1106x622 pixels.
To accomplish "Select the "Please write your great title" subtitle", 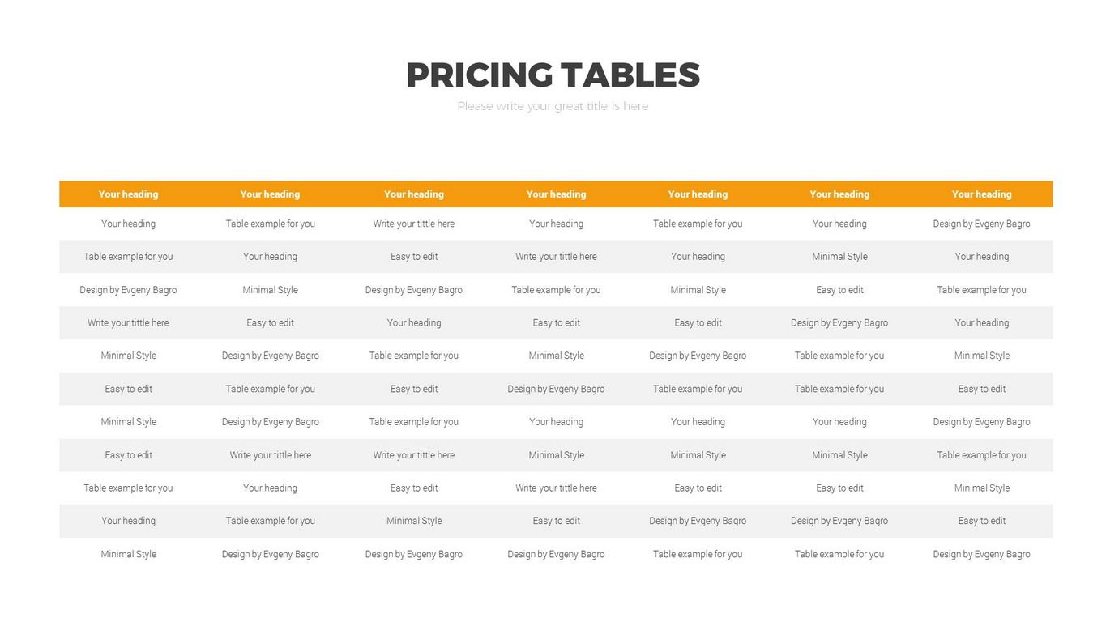I will 553,106.
